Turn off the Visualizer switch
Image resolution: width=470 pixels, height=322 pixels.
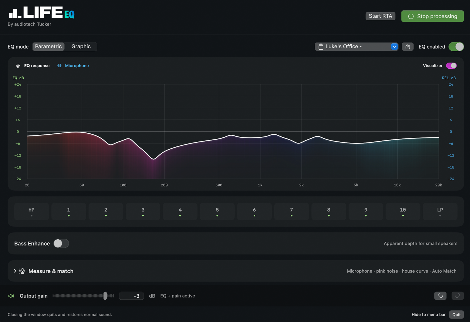[451, 66]
